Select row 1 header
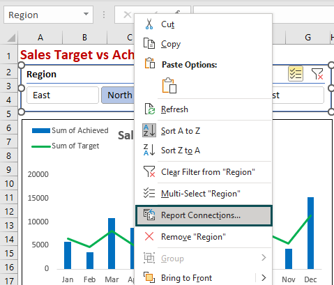 [x=8, y=56]
